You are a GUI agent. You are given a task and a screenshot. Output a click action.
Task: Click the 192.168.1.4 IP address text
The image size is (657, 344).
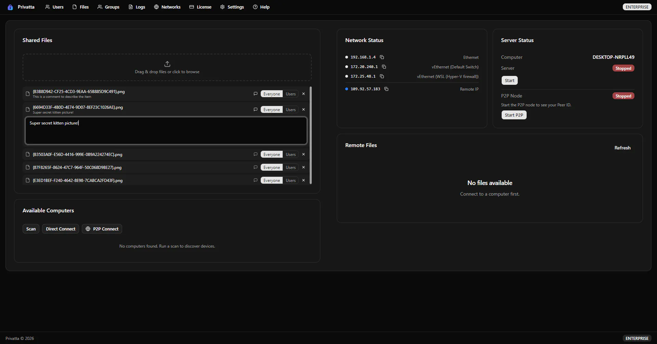point(363,57)
